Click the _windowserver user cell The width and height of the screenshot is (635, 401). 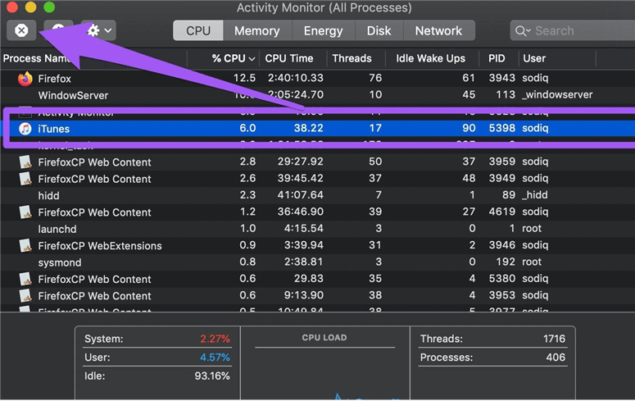(x=557, y=95)
